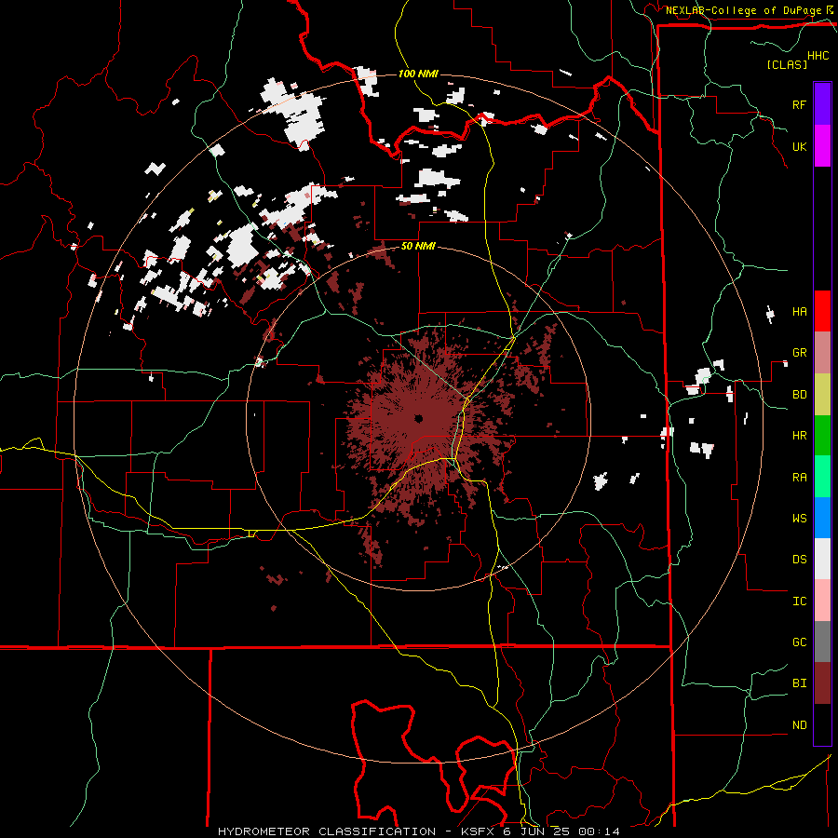Click the Hydrometeor Classification KSFX title caption

pos(418,831)
